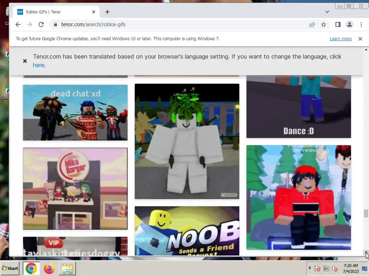369x276 pixels.
Task: Bookmark this tab with the star icon
Action: 324,24
